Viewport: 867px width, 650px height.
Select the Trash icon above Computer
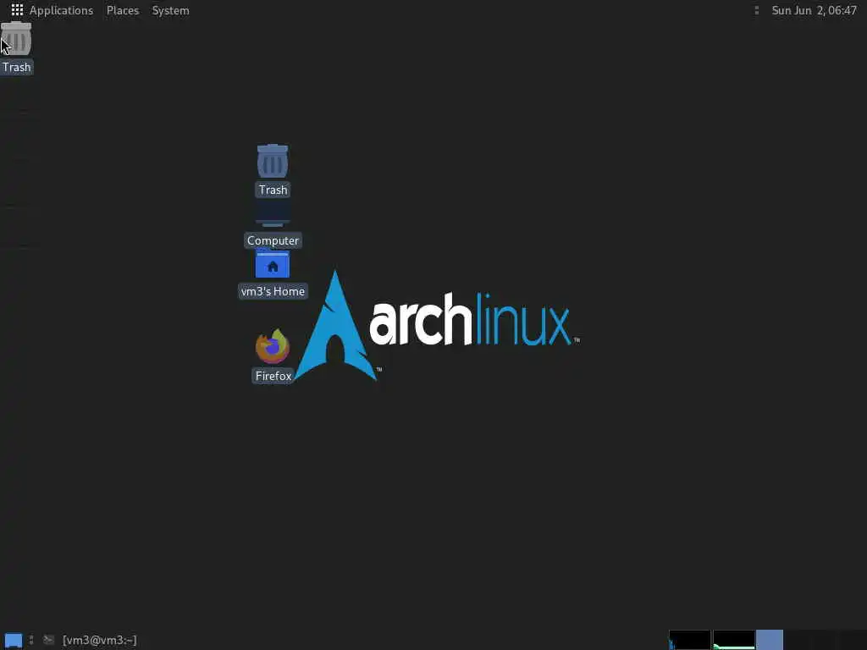[x=273, y=161]
